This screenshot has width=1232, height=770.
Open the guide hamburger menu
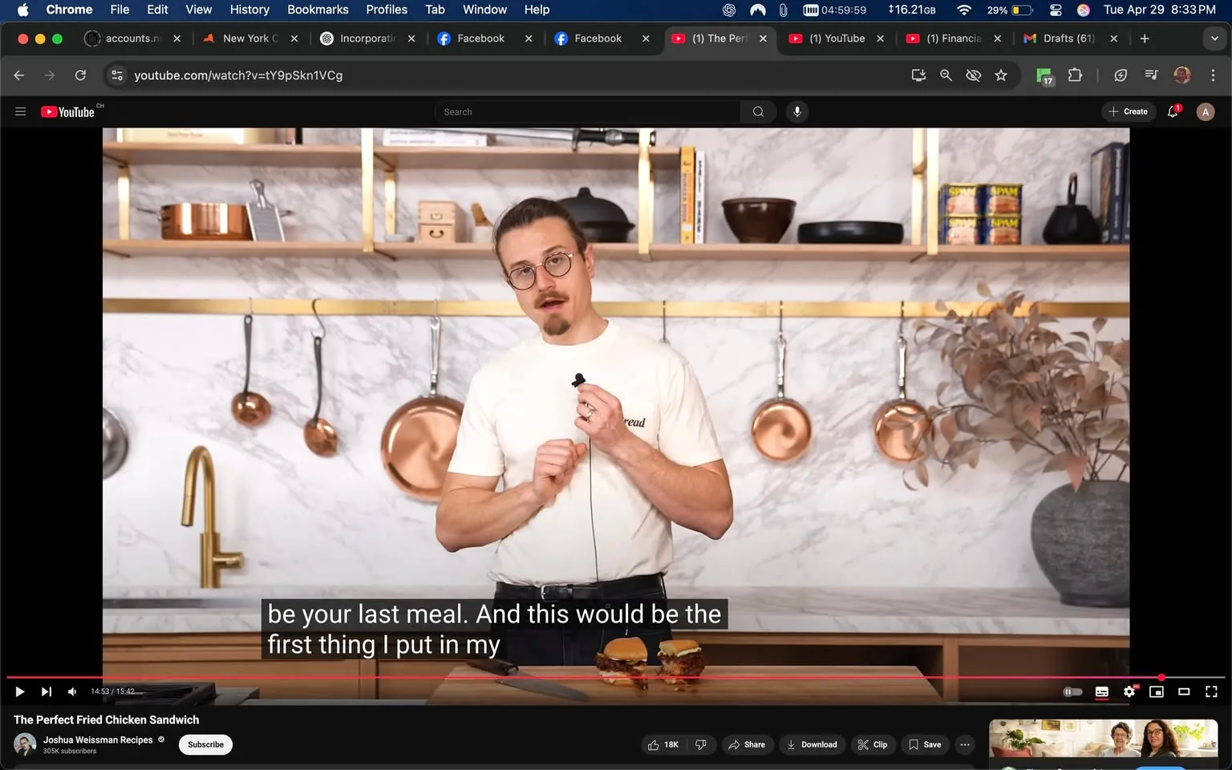[20, 111]
